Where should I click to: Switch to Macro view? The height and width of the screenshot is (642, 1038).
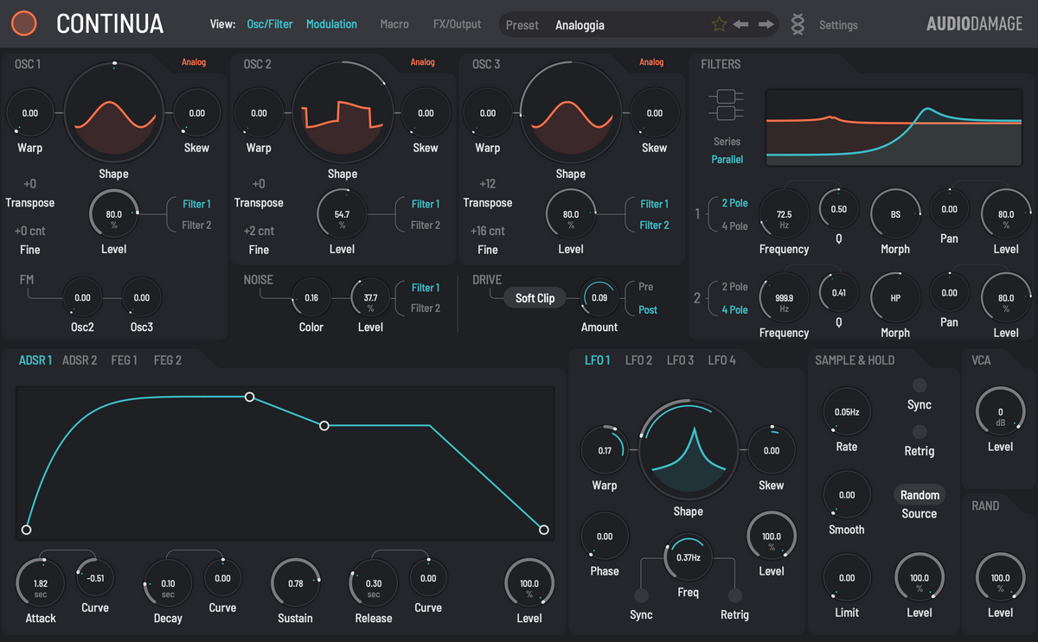click(x=394, y=24)
